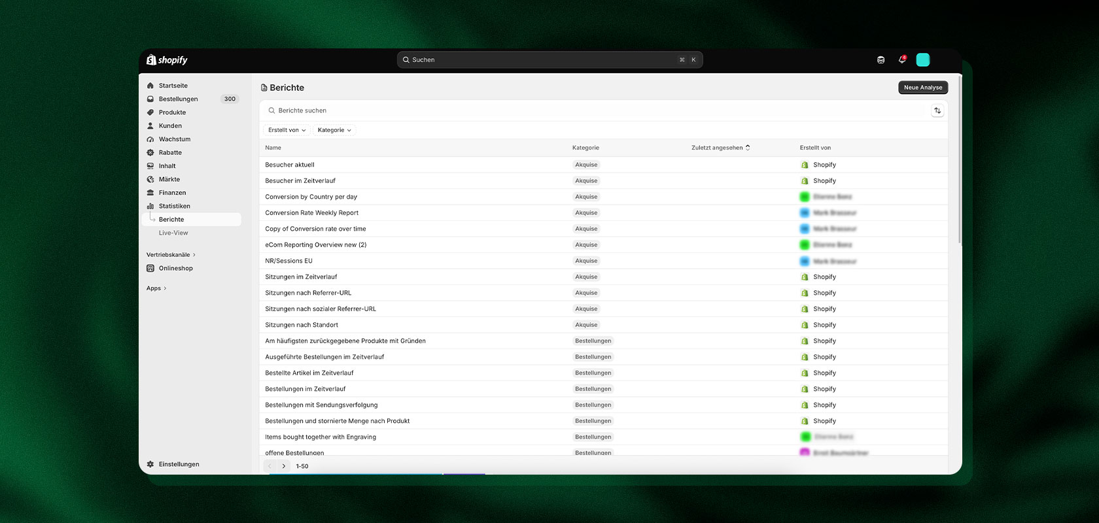The image size is (1099, 523).
Task: Click the Kategorie column header
Action: click(x=585, y=148)
